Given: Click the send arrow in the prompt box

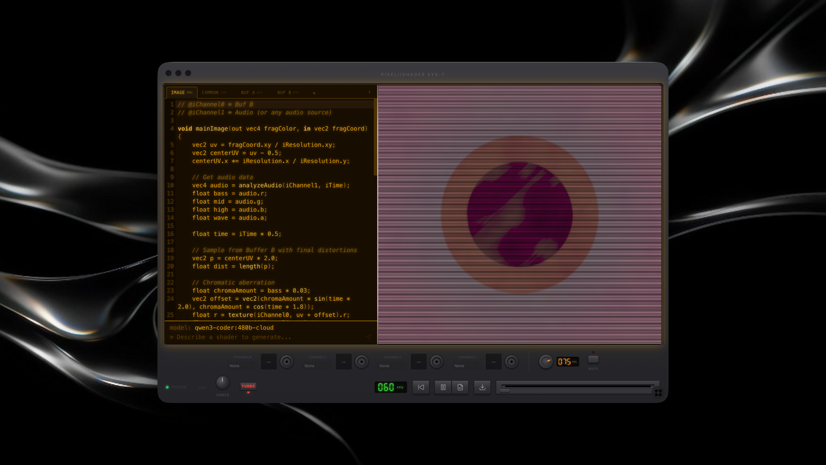Looking at the screenshot, I should pyautogui.click(x=368, y=337).
